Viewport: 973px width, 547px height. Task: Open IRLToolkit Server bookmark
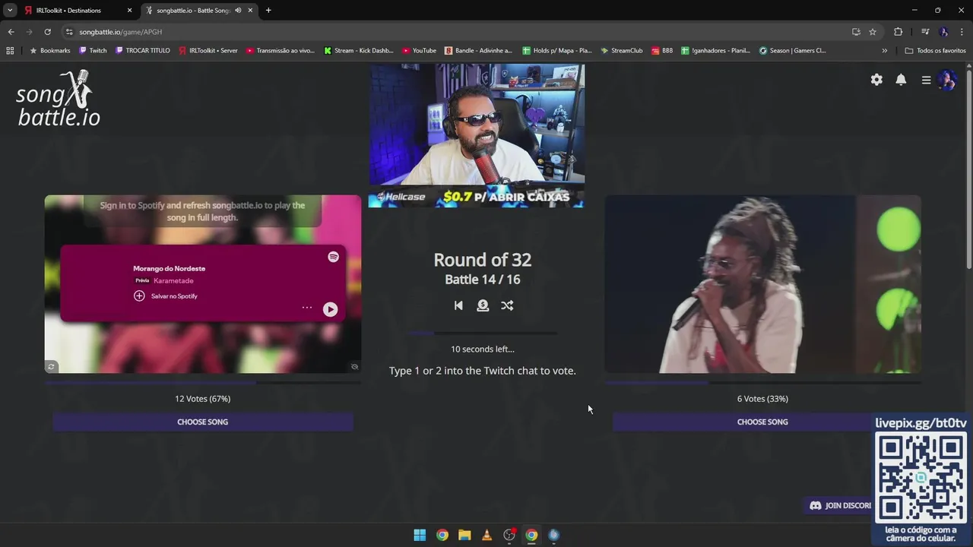coord(208,51)
